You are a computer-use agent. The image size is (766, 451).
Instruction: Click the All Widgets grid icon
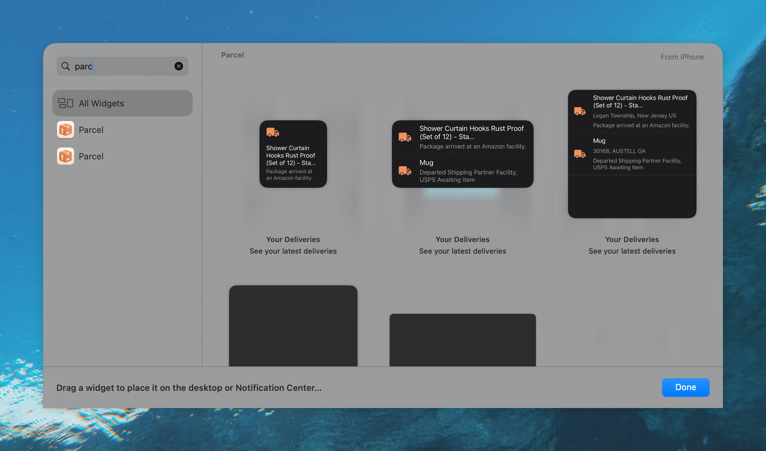point(65,103)
